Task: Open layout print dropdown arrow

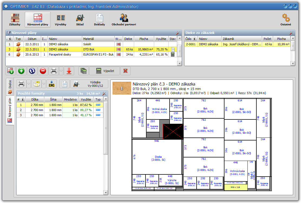Action: (29, 84)
